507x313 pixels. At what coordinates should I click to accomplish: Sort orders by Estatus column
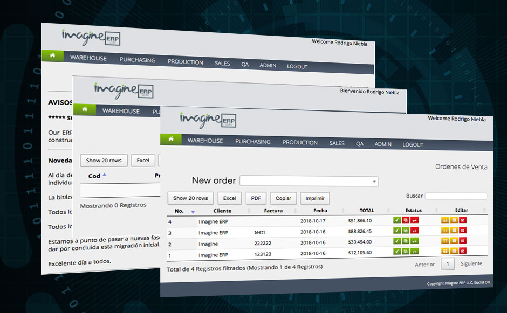414,210
